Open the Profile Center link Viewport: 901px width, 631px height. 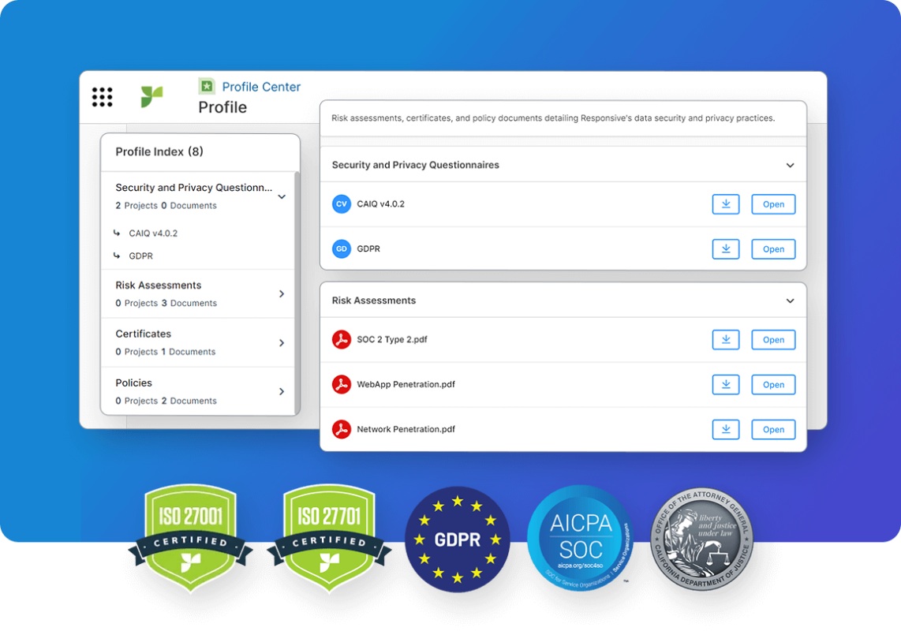click(261, 87)
